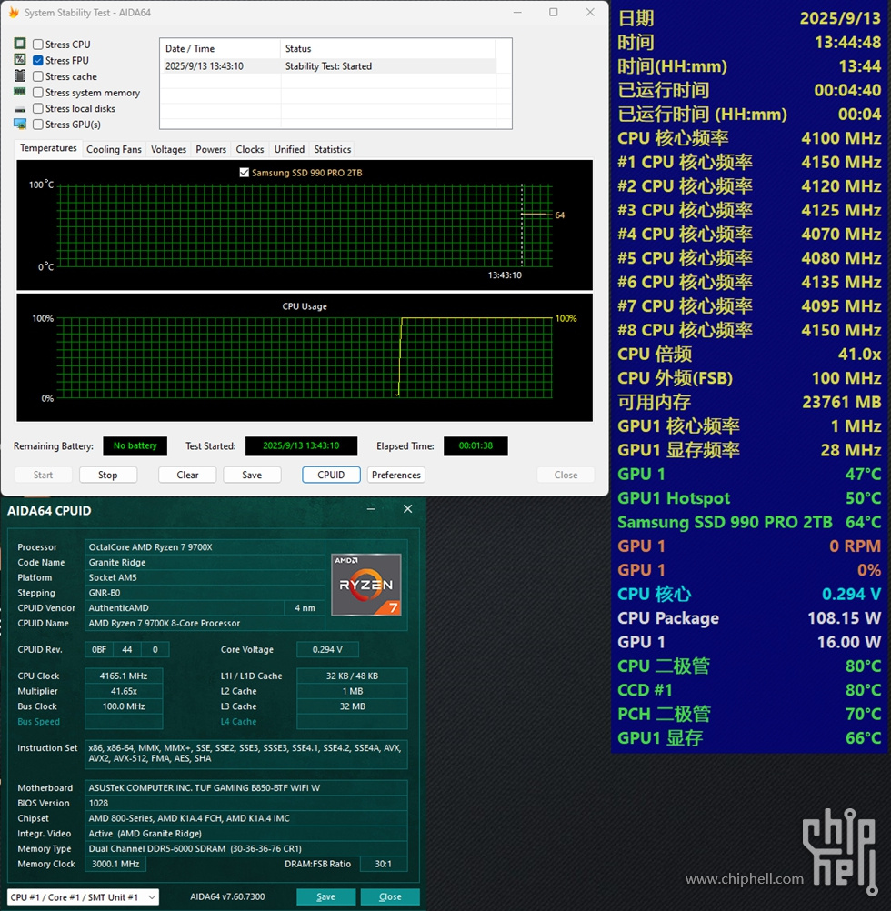The width and height of the screenshot is (891, 911).
Task: Click the Platform value 'Socket AM5'
Action: click(x=205, y=577)
